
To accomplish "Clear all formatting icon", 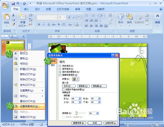I will (79, 17).
